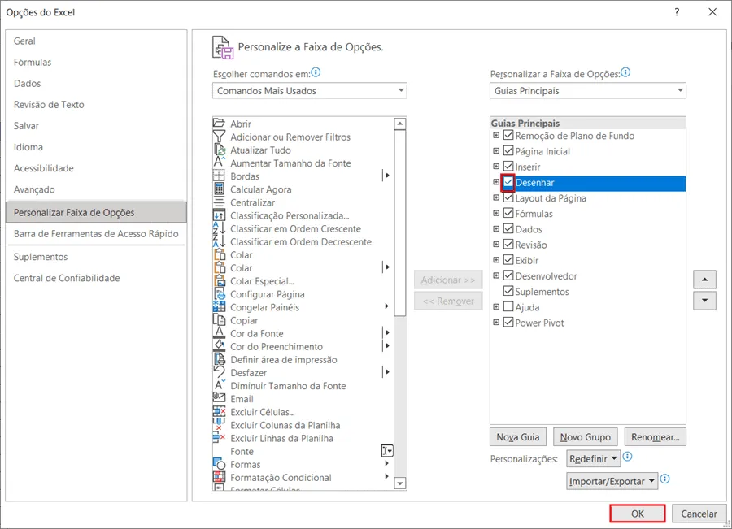Choose the Formatação Condicional icon
Image resolution: width=732 pixels, height=529 pixels.
pyautogui.click(x=219, y=477)
